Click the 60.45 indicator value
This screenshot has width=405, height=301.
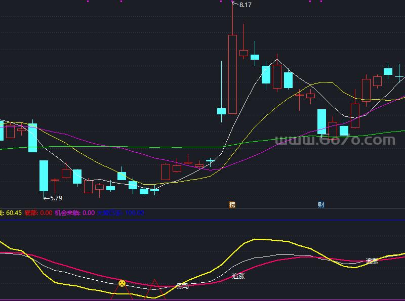pyautogui.click(x=14, y=213)
